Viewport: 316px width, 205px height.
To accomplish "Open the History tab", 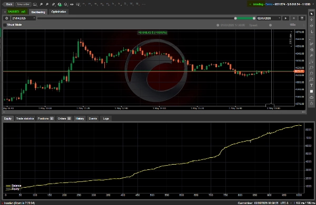I will coord(80,118).
